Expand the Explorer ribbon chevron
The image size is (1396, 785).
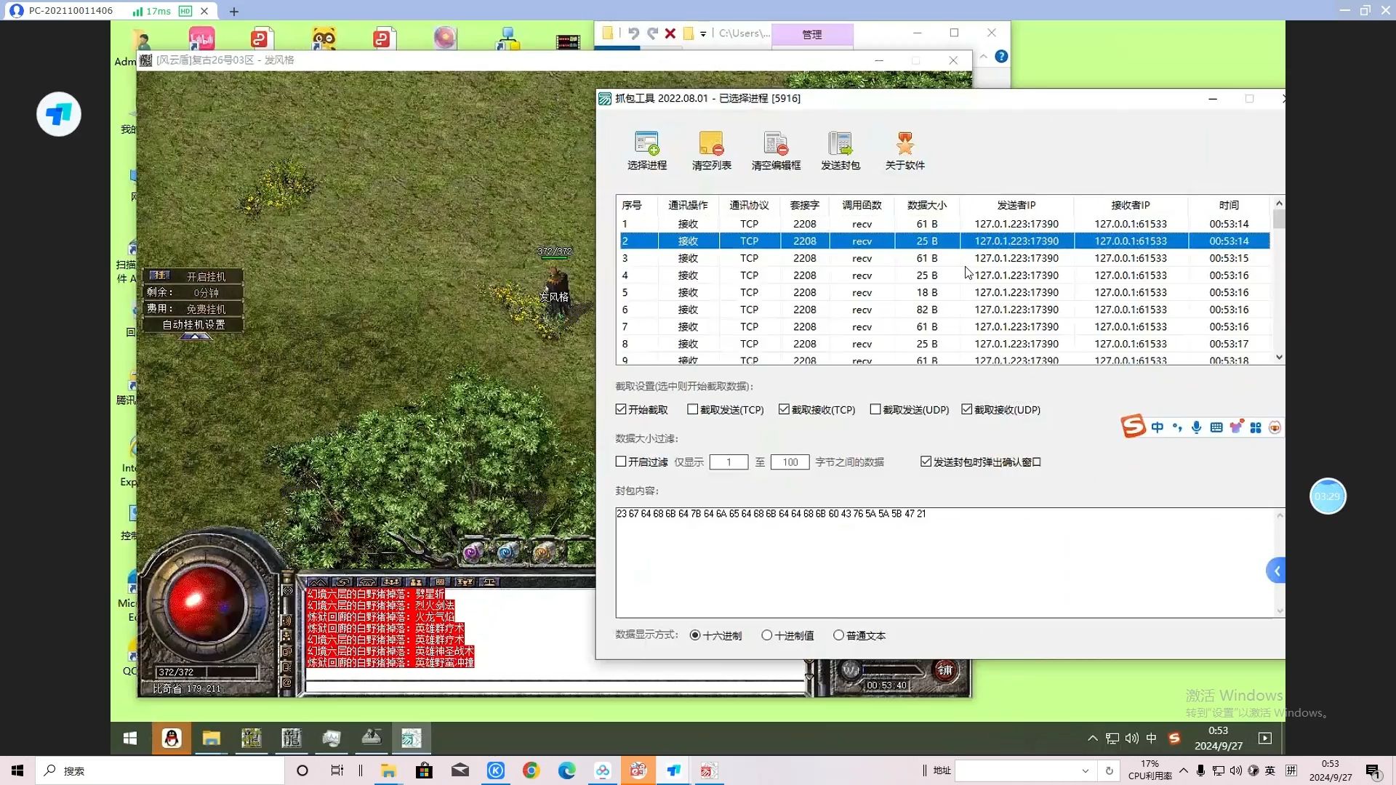point(983,57)
